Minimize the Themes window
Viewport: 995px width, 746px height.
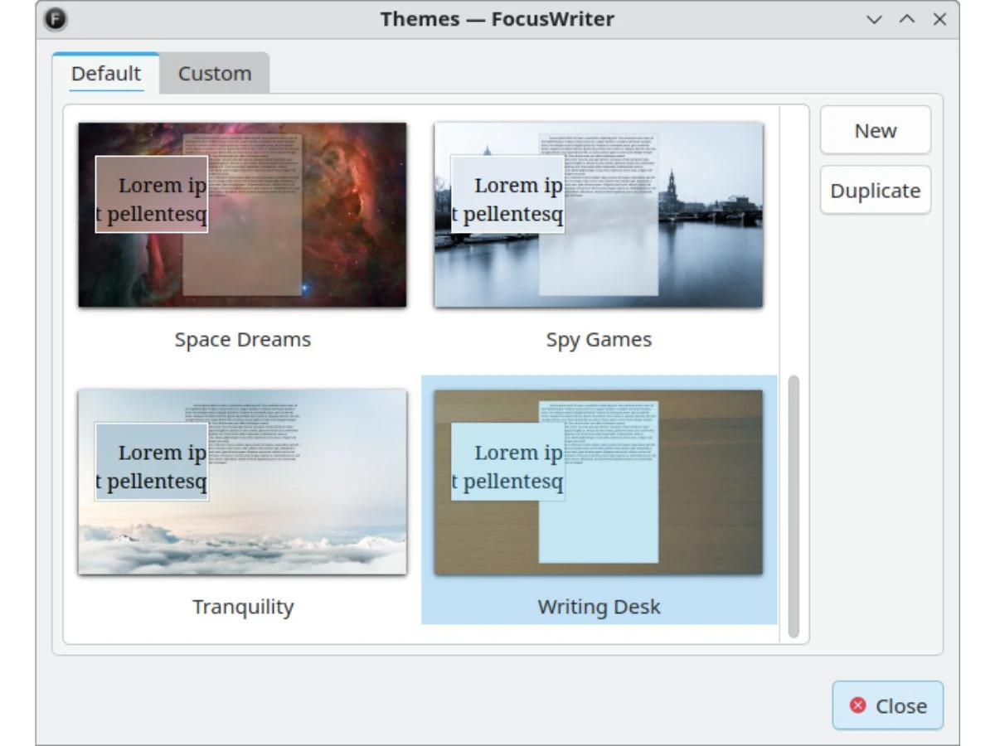874,19
